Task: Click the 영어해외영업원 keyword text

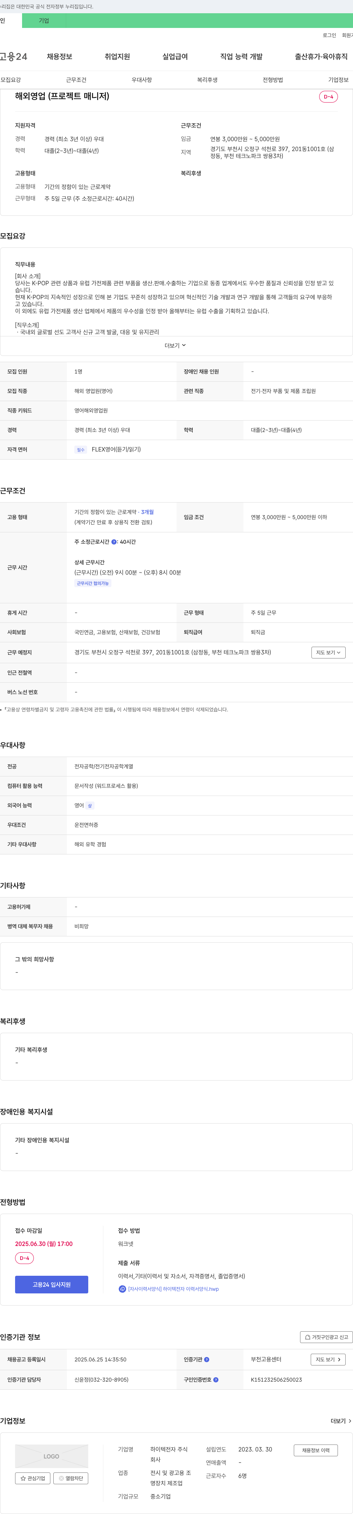Action: (x=91, y=411)
